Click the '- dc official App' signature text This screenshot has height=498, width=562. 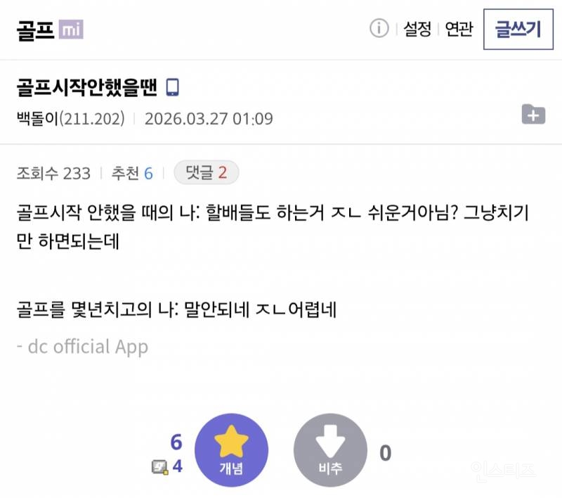tap(81, 347)
